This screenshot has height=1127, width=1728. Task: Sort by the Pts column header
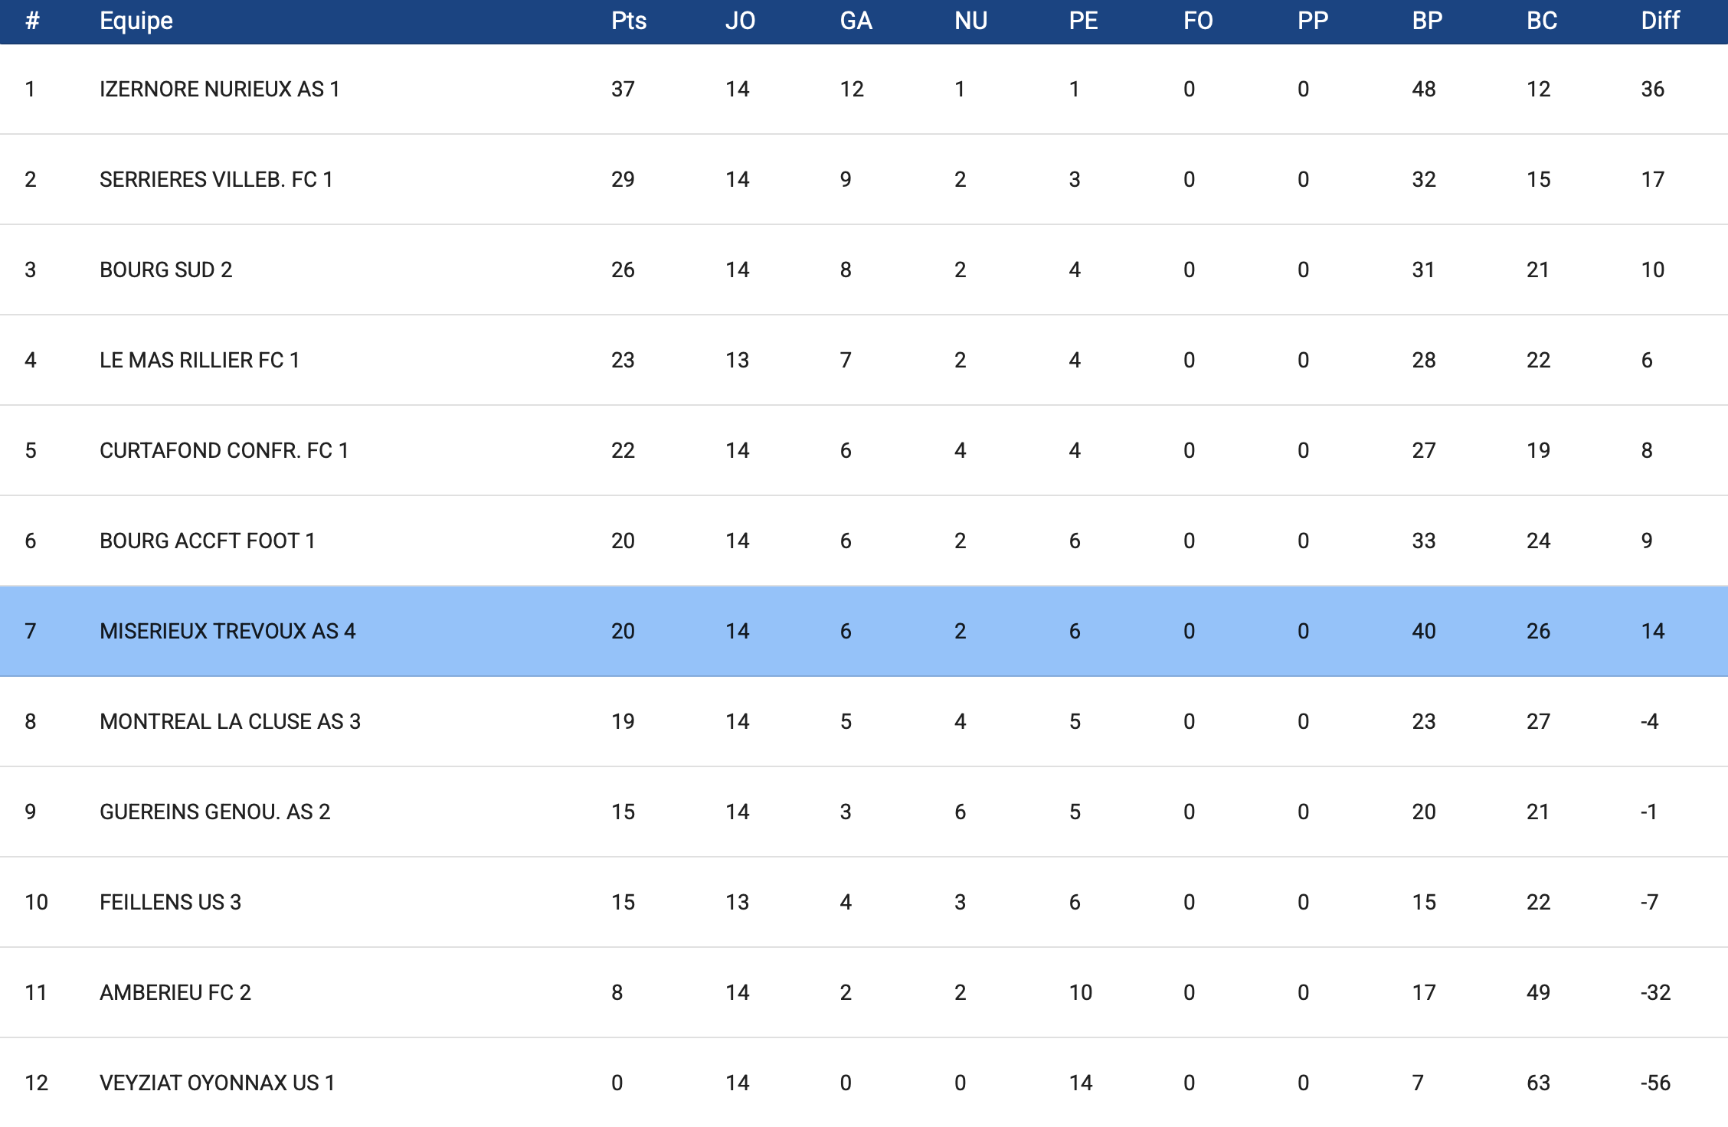click(x=629, y=21)
